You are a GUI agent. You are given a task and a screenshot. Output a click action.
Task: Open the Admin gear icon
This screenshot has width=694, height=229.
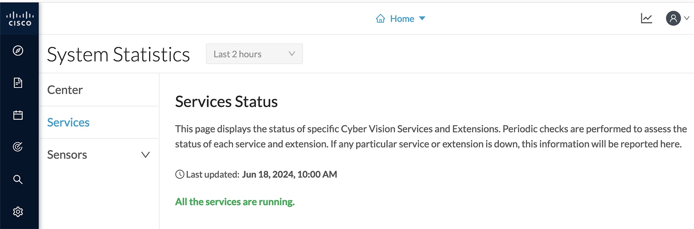pos(18,212)
